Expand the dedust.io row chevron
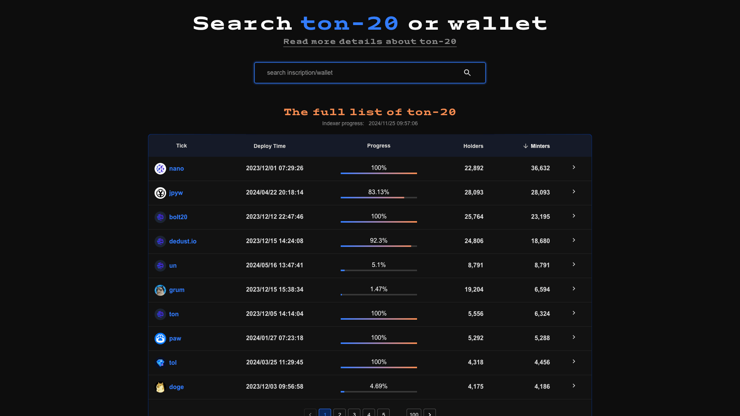740x416 pixels. pyautogui.click(x=574, y=240)
